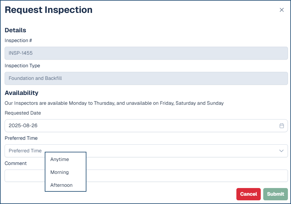Submit the inspection request

pos(275,194)
